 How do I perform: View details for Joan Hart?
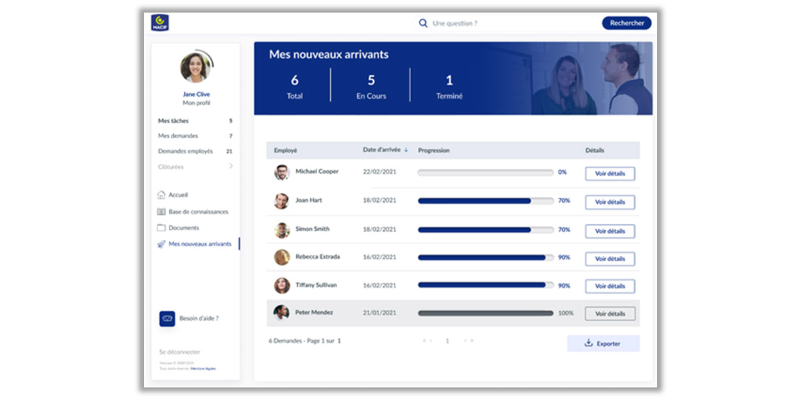[610, 202]
